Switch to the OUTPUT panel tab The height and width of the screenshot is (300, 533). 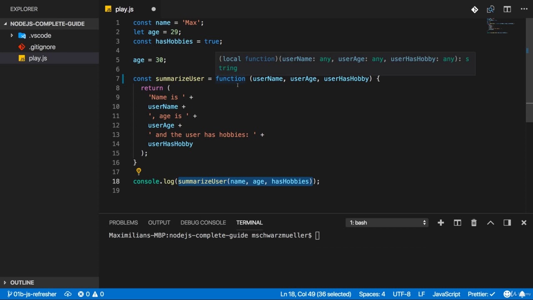159,222
